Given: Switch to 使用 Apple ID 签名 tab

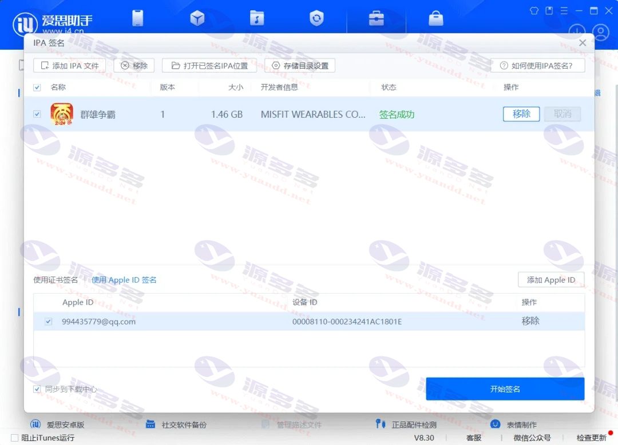Looking at the screenshot, I should [124, 280].
